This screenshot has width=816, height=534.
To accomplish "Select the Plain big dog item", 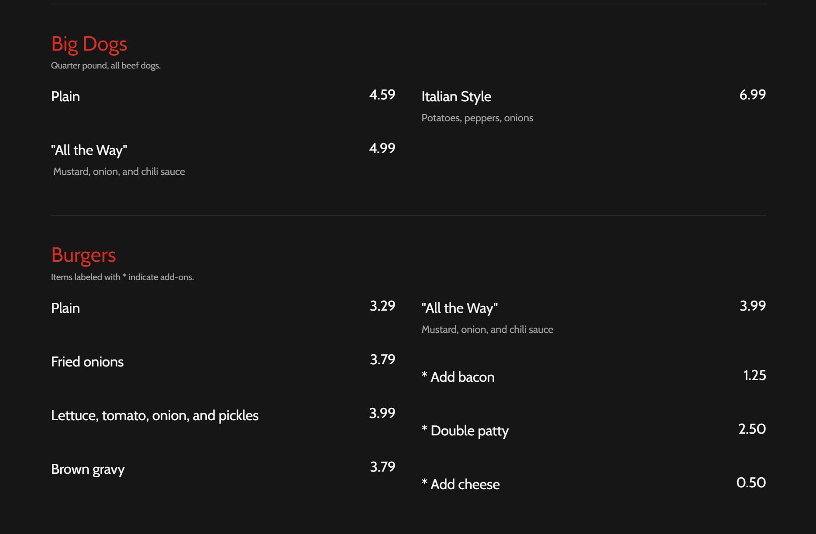I will coord(65,96).
